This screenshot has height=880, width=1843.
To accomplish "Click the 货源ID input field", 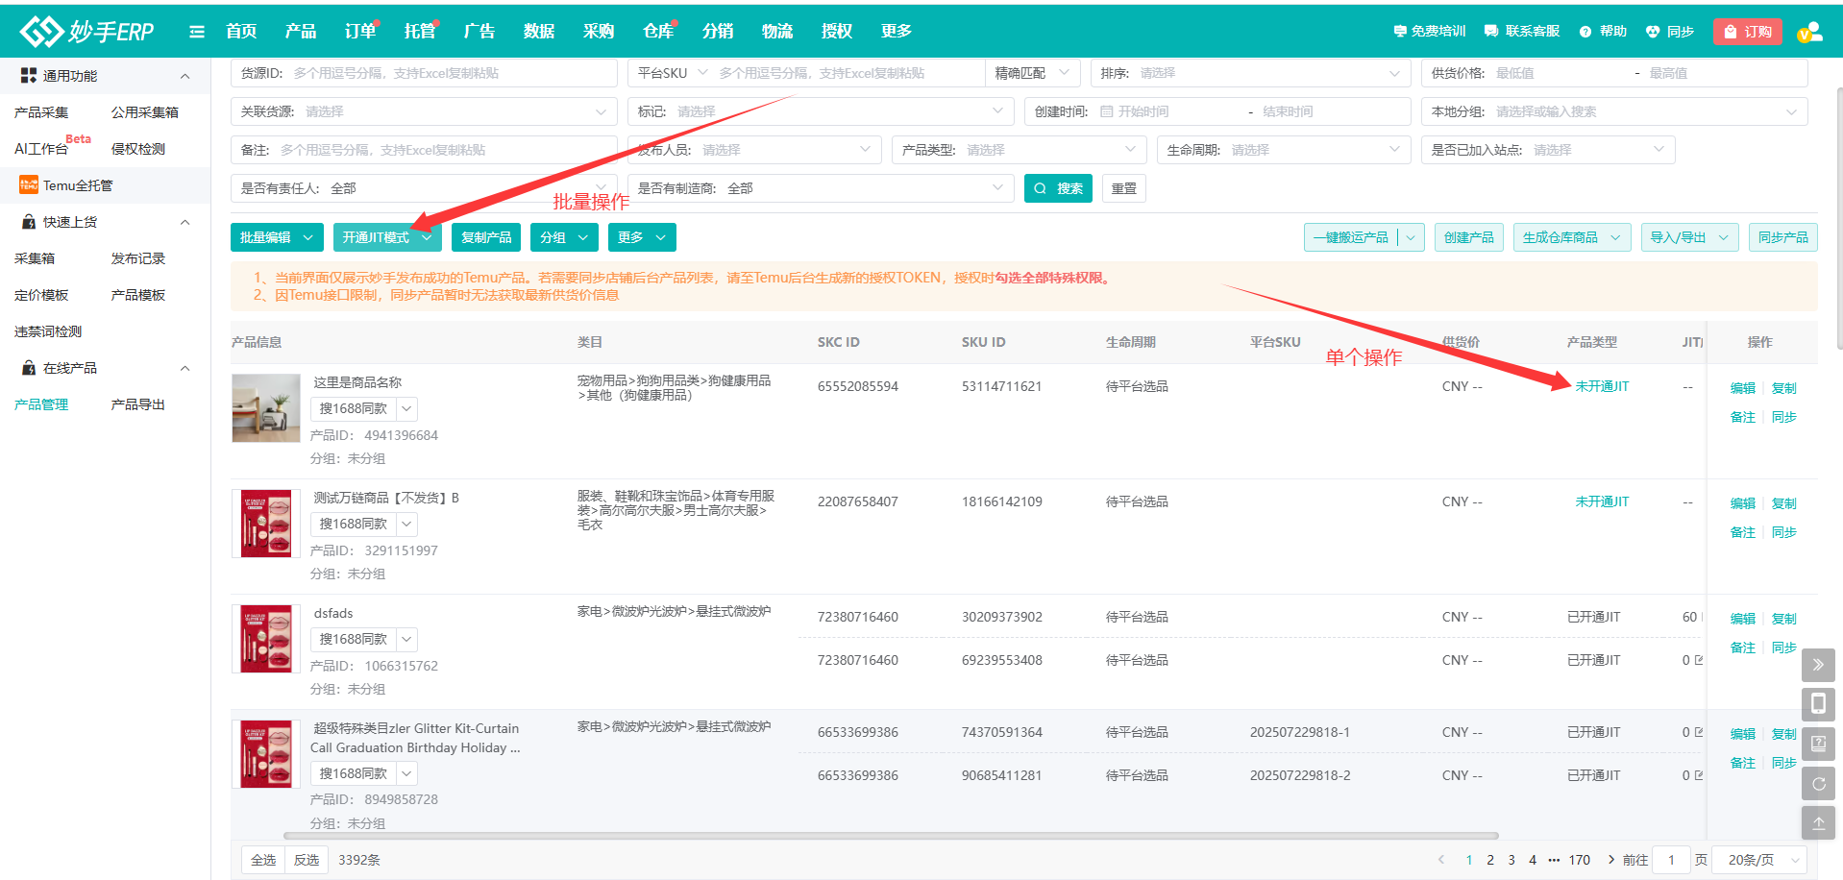I will pyautogui.click(x=452, y=73).
